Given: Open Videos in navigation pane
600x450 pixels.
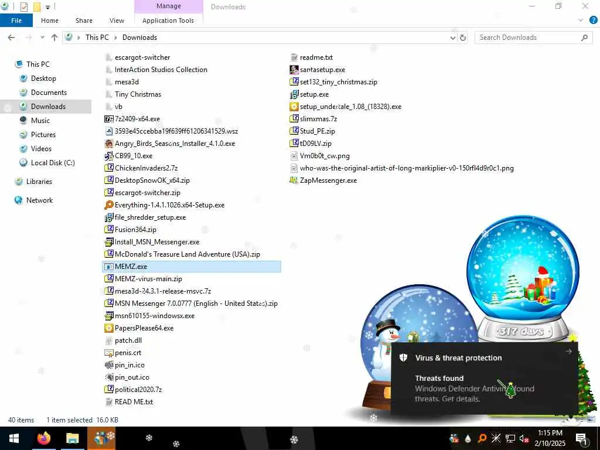Looking at the screenshot, I should (x=41, y=149).
